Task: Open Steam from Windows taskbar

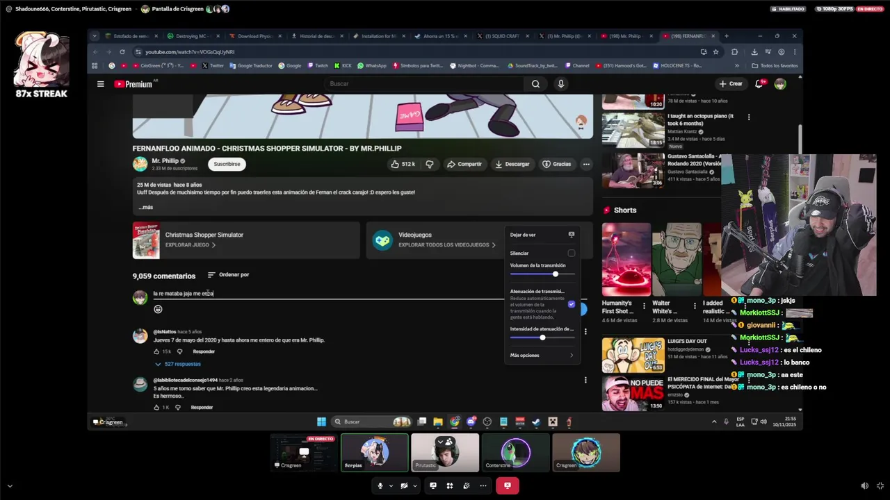Action: 536,422
